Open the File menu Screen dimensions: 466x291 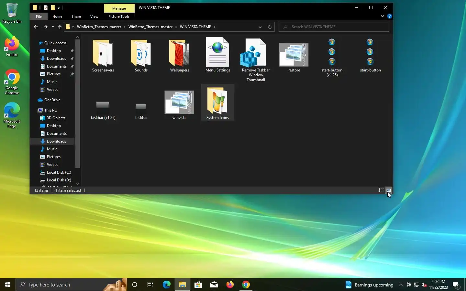(39, 16)
